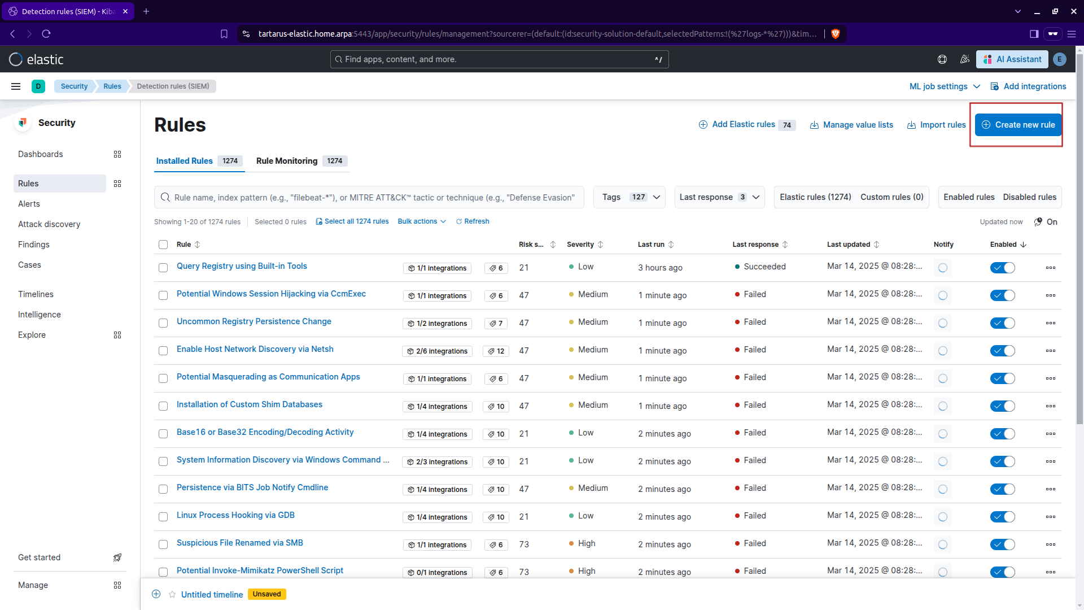The image size is (1084, 610).
Task: Open Alerts in the Security sidebar
Action: pyautogui.click(x=29, y=204)
